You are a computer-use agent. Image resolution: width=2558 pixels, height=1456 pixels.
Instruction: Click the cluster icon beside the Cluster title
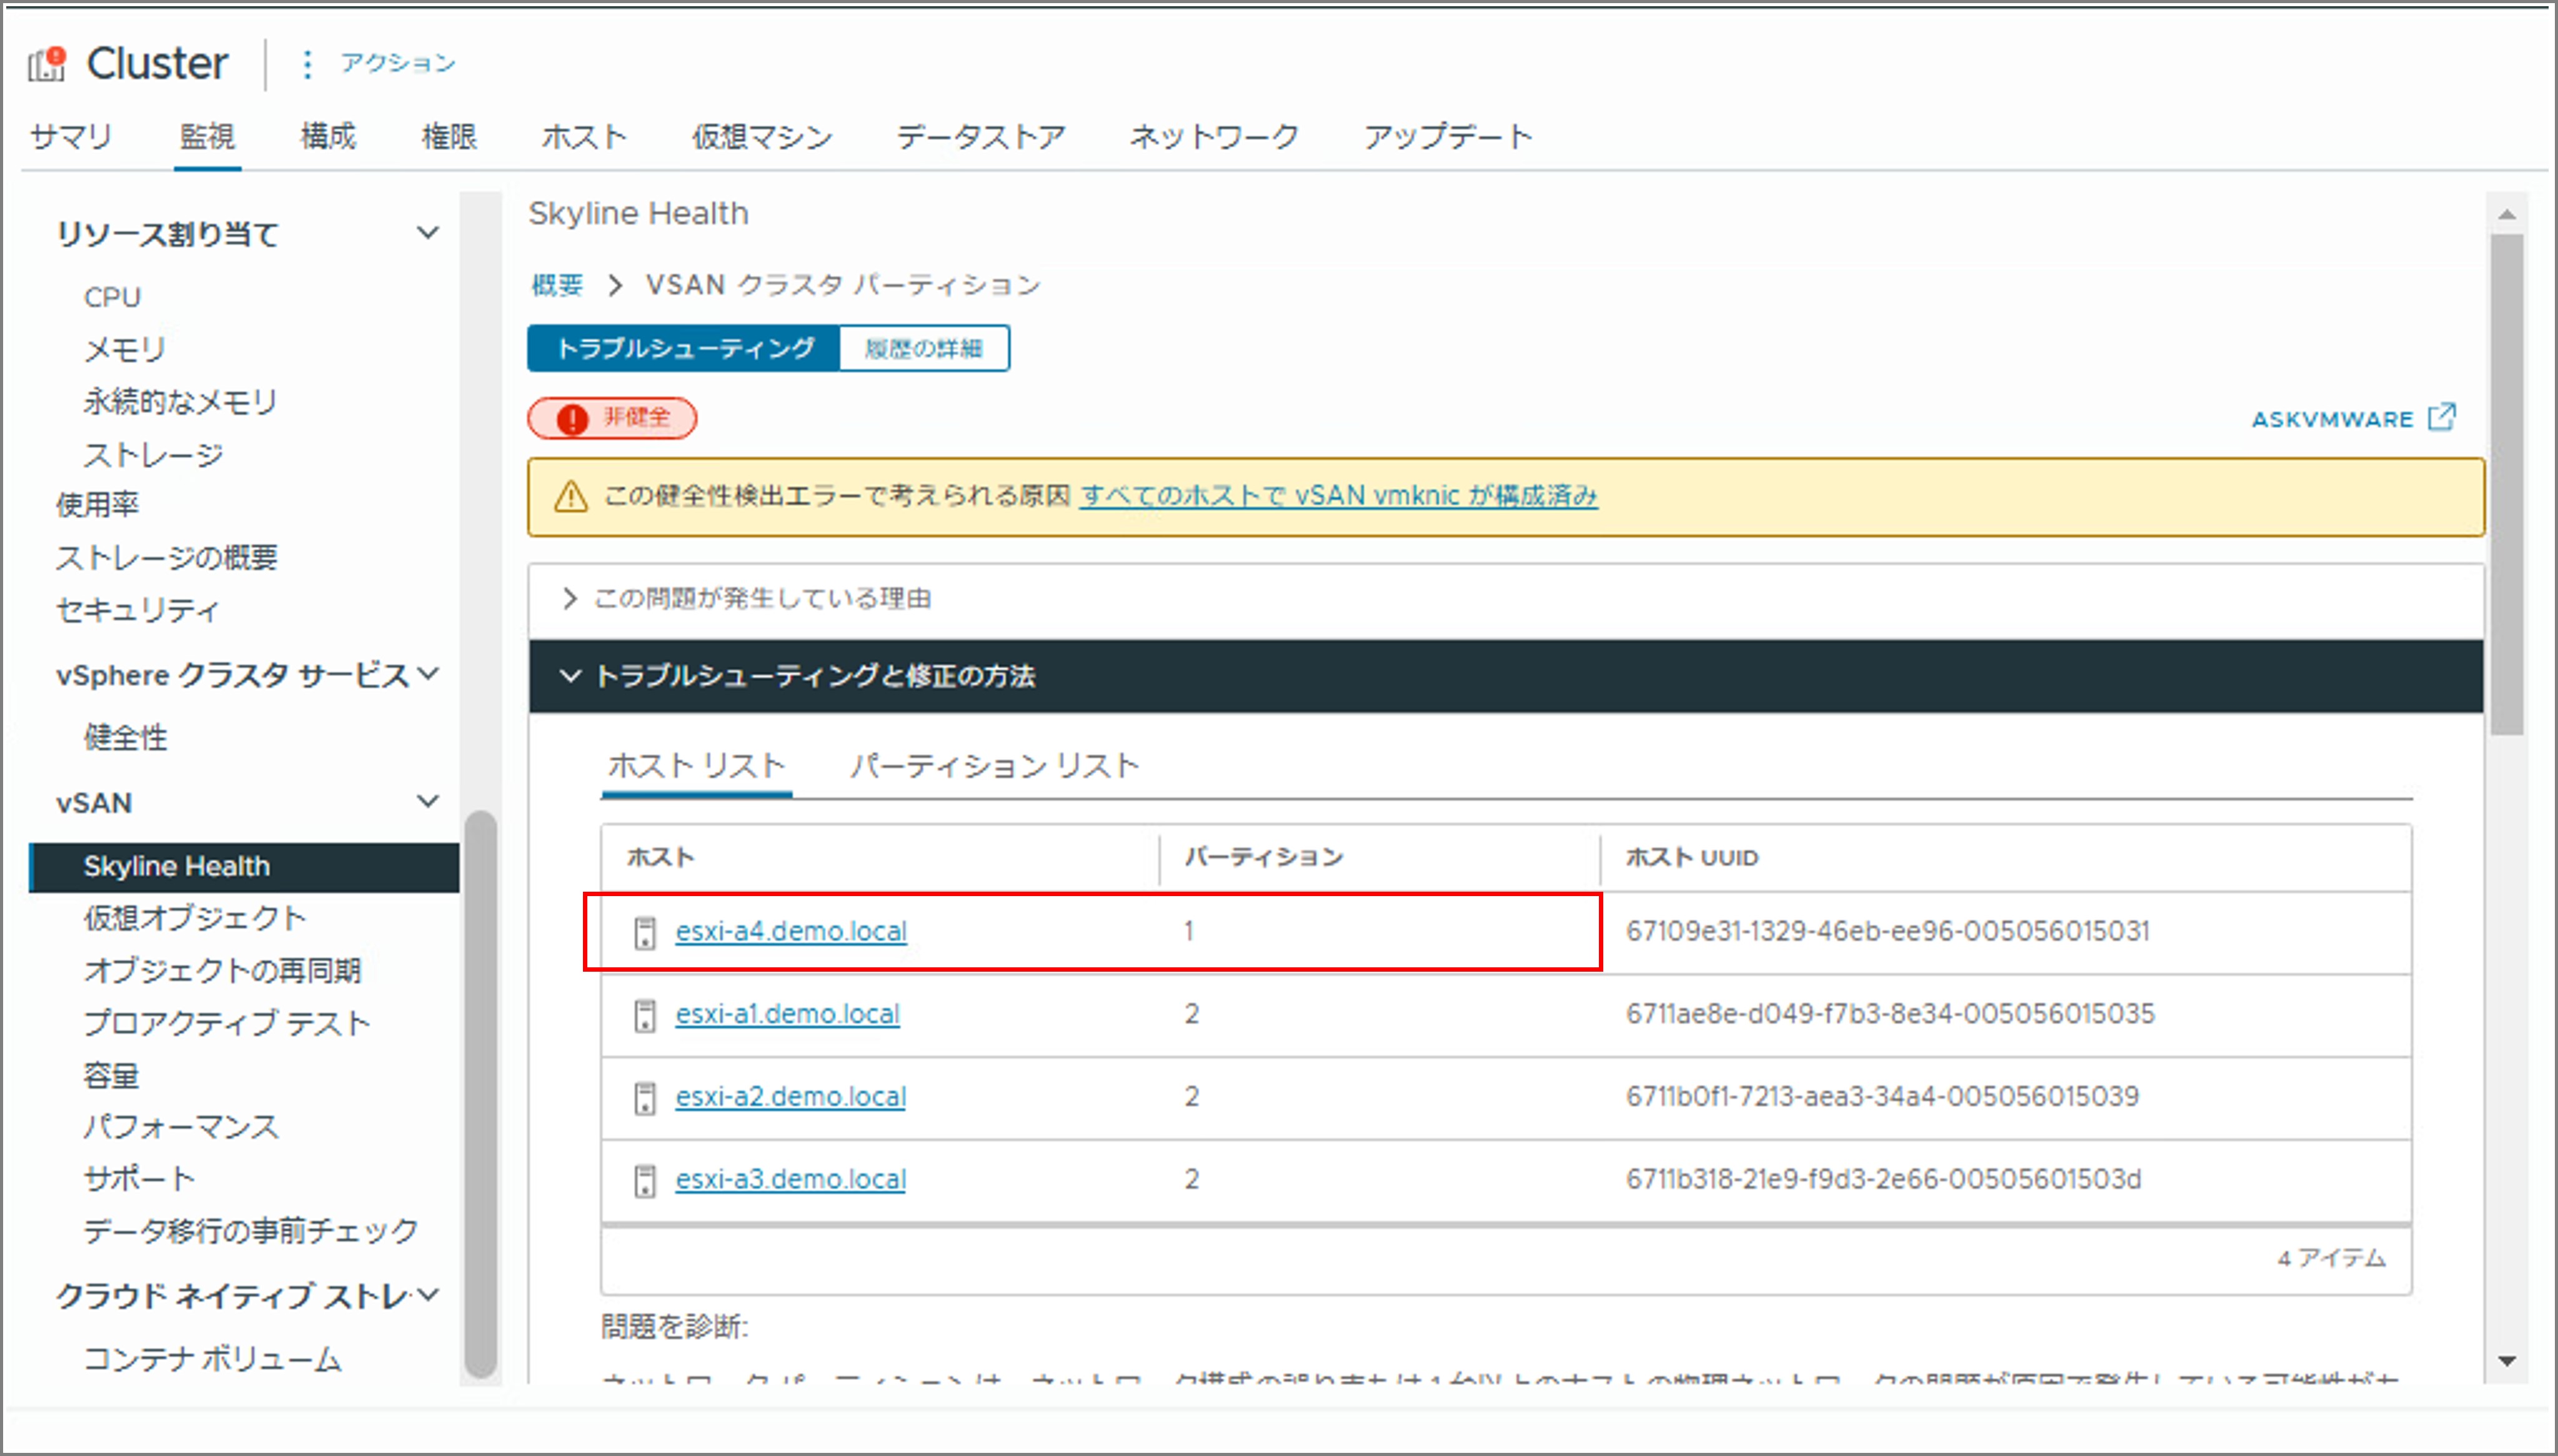click(x=46, y=64)
